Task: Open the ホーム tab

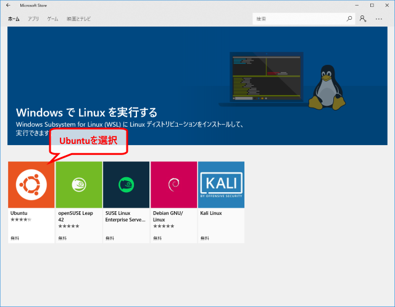Action: 14,19
